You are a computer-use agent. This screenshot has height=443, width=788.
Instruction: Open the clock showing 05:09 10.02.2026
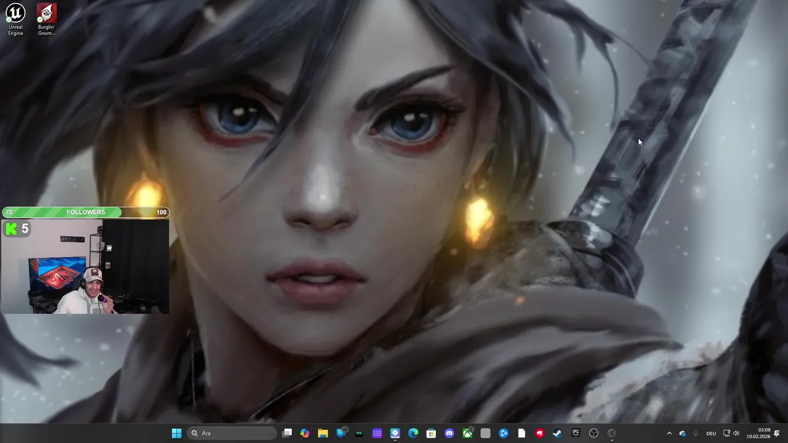758,433
